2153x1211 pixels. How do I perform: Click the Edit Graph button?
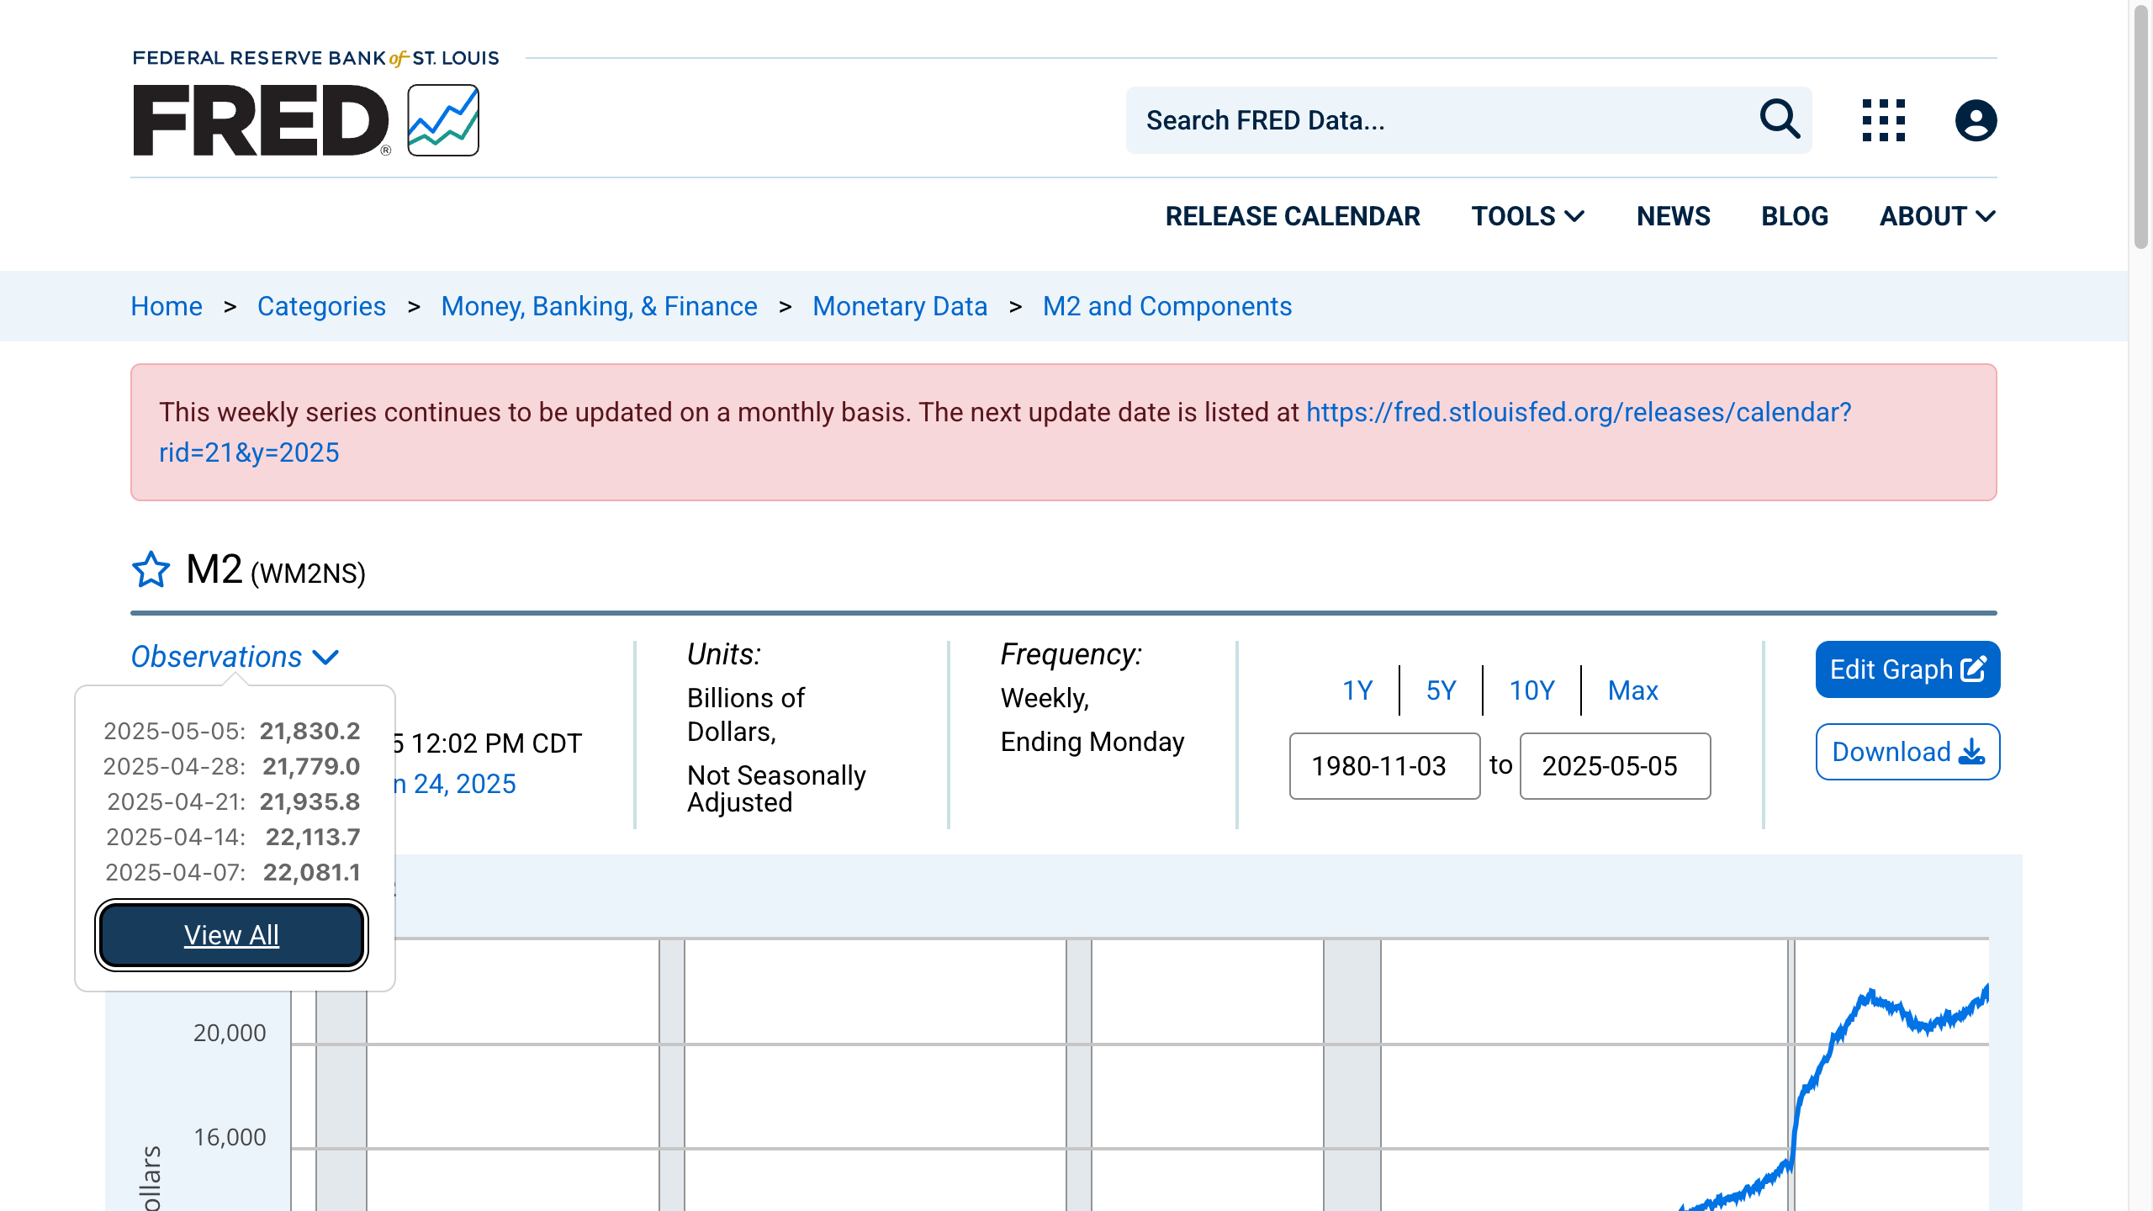click(x=1907, y=669)
